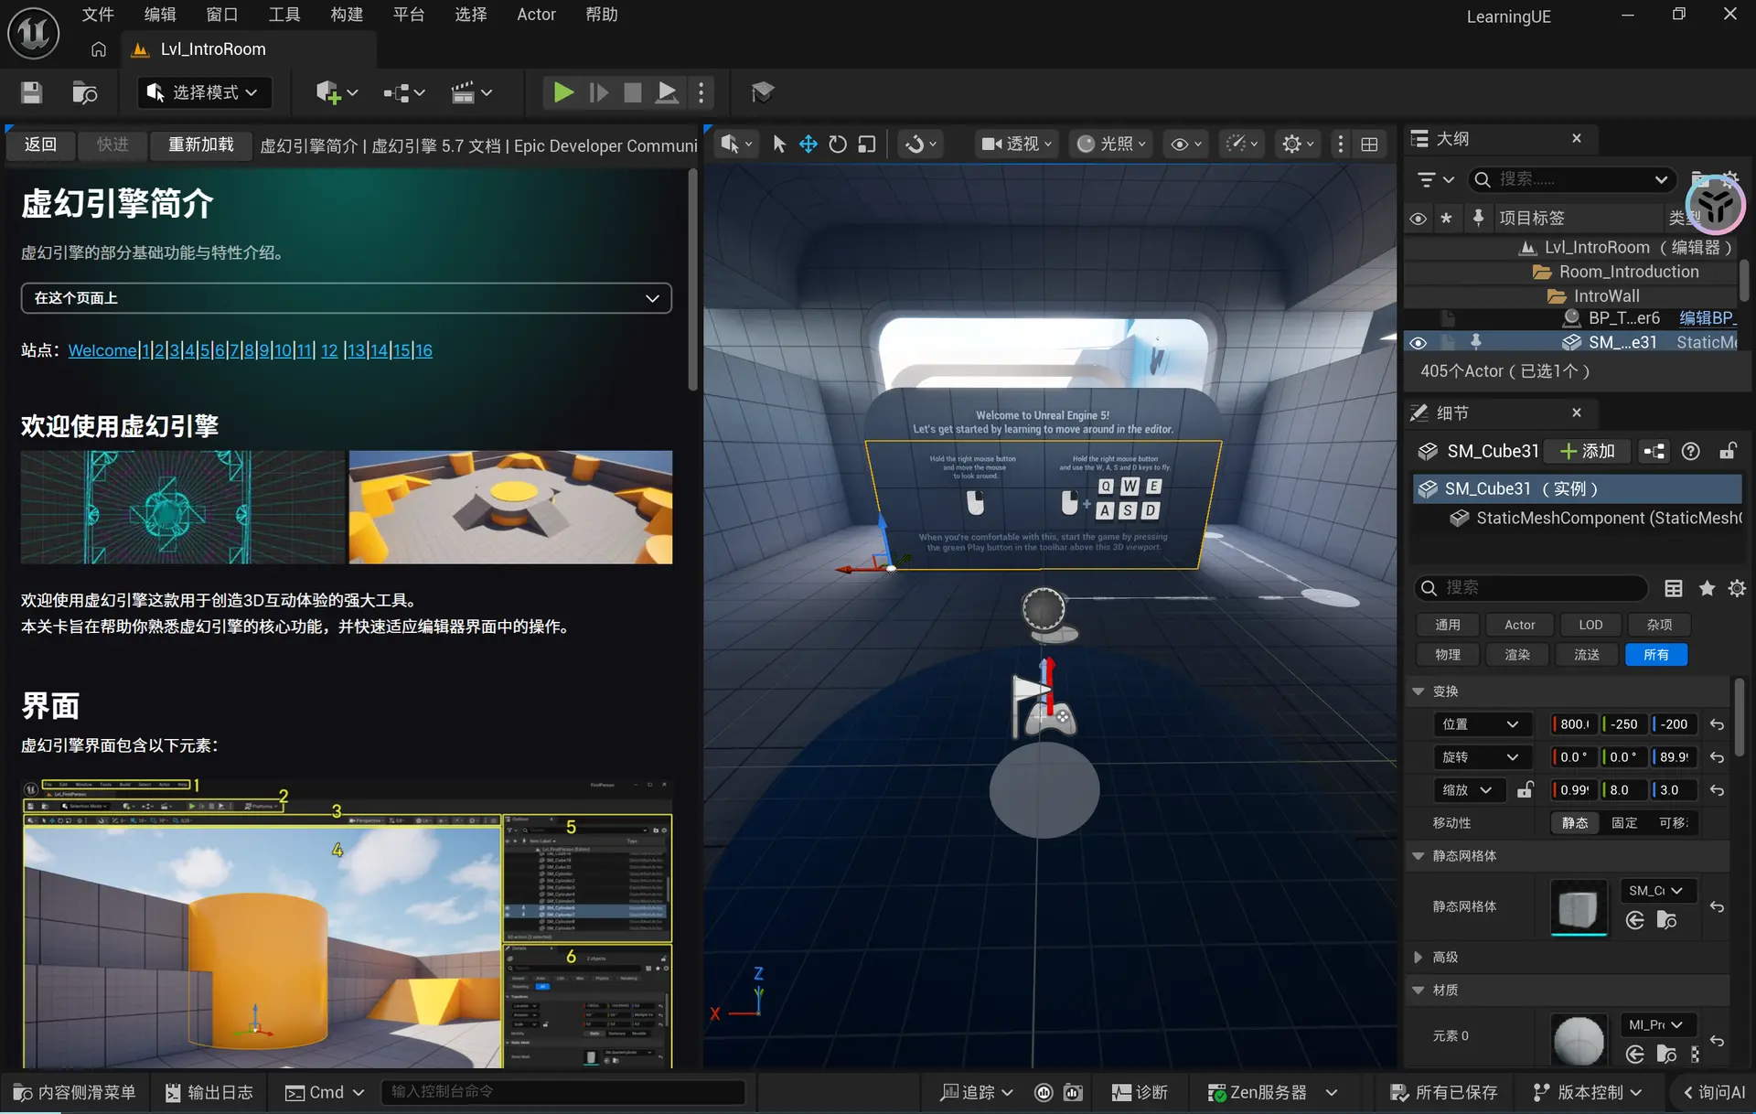The image size is (1756, 1114).
Task: Open the 在这个页面上 dropdown
Action: 347,298
